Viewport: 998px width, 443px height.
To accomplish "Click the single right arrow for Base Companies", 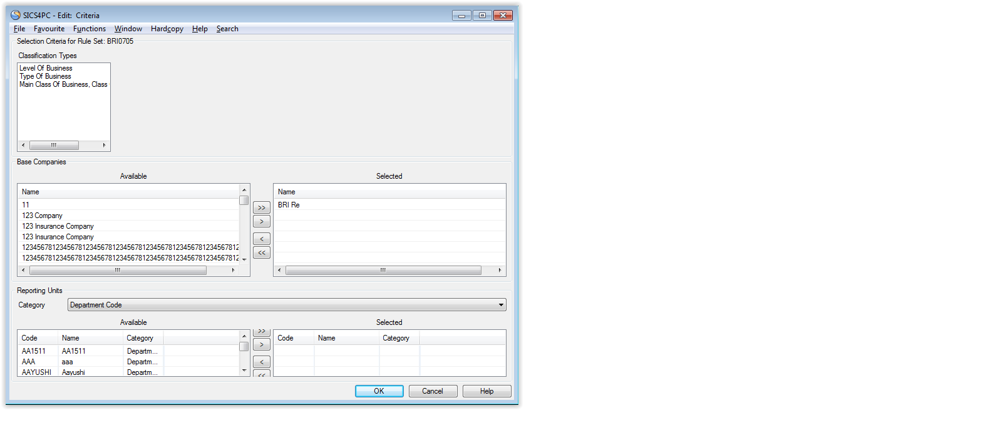I will 261,222.
